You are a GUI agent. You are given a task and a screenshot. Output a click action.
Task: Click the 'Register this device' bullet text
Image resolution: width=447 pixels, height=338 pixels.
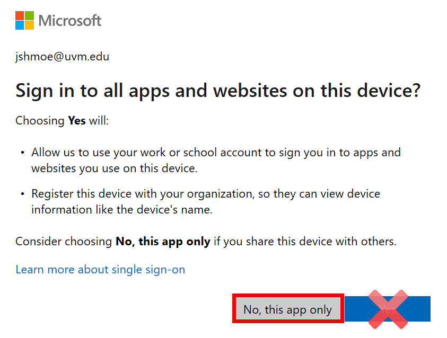205,194
